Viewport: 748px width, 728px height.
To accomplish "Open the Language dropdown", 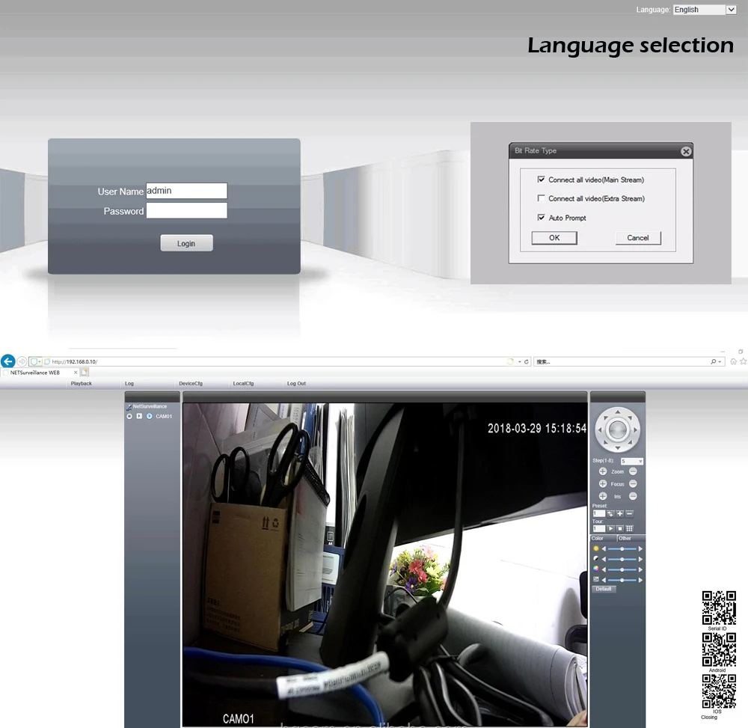I will pyautogui.click(x=731, y=10).
